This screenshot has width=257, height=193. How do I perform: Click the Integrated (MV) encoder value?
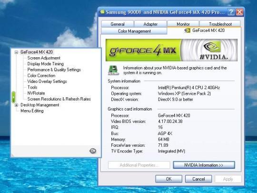[x=171, y=151]
